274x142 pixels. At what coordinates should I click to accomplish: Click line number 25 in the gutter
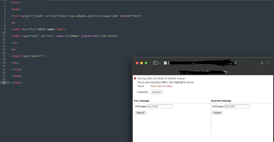(x=4, y=83)
